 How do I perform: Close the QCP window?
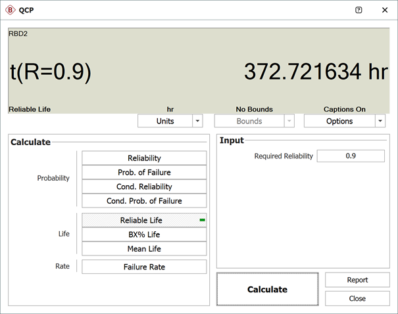[385, 11]
